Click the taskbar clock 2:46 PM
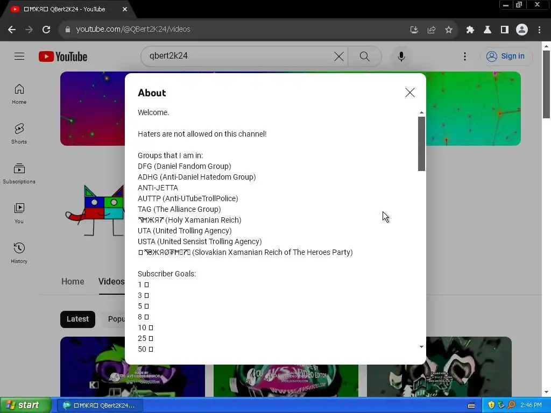 (531, 405)
